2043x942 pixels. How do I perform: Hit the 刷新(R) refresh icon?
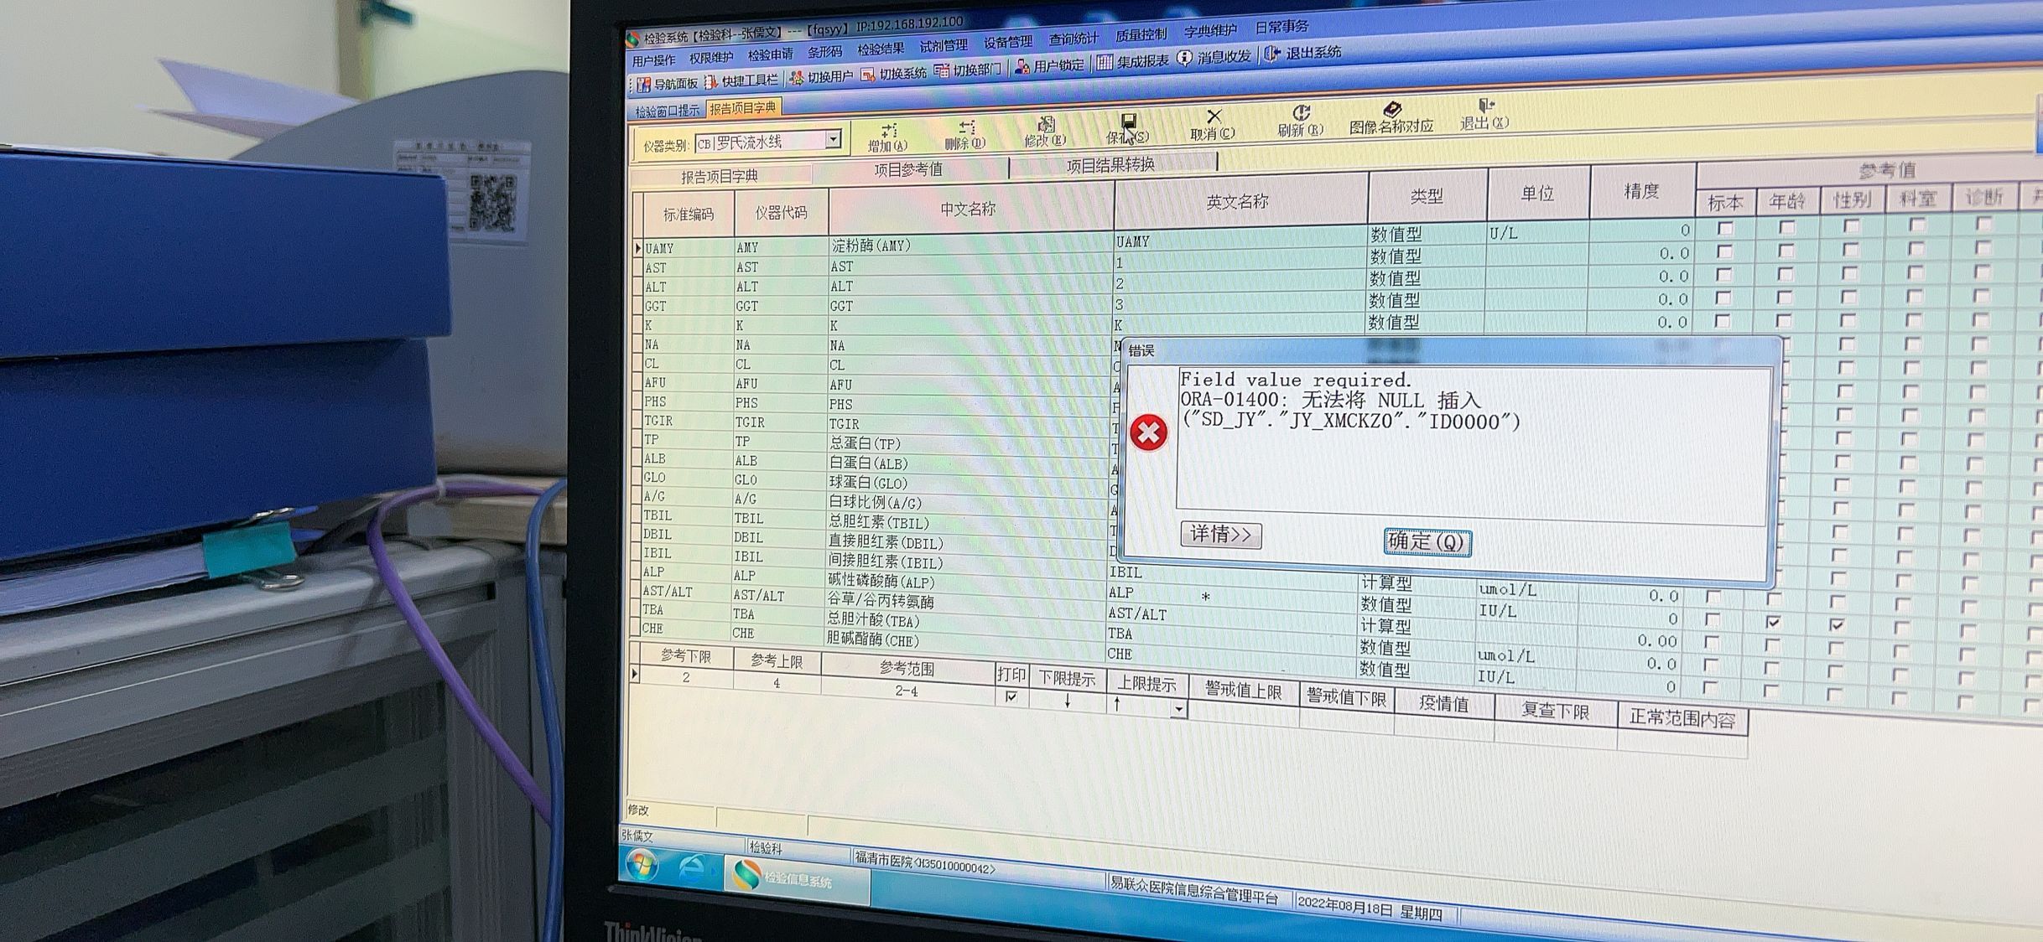pos(1301,112)
